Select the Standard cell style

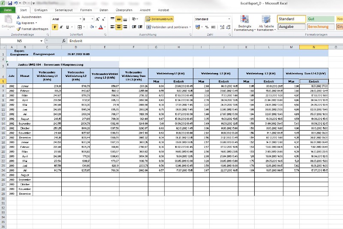tap(292, 19)
